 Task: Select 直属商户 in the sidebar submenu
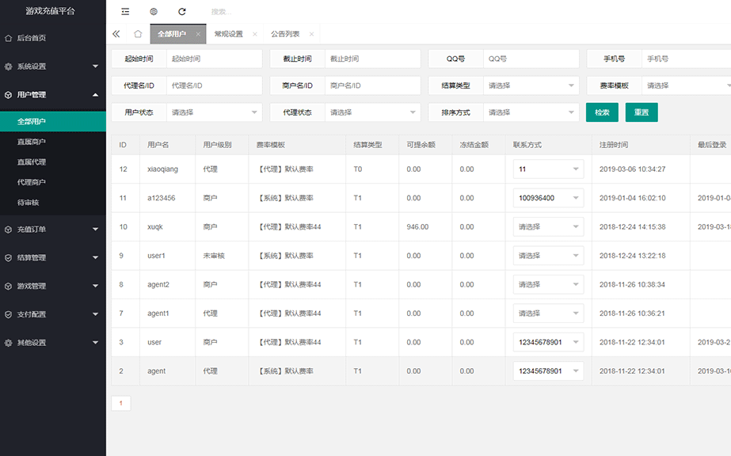tap(32, 142)
